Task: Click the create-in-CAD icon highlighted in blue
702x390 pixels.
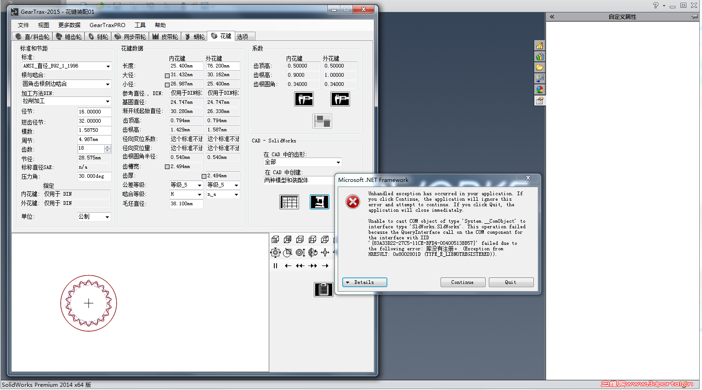Action: [x=319, y=202]
